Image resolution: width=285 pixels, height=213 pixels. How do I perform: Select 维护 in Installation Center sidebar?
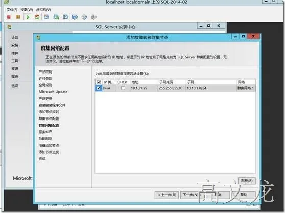(x=15, y=53)
